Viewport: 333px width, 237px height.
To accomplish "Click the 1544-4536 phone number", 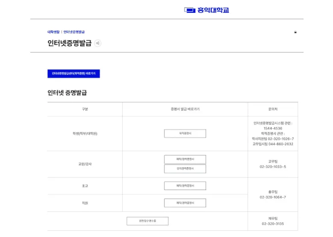I will pyautogui.click(x=273, y=128).
